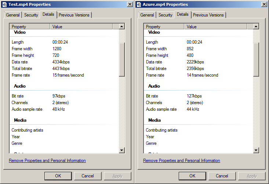Click Year row in Test.mp4 window
This screenshot has height=184, width=269.
[64, 137]
